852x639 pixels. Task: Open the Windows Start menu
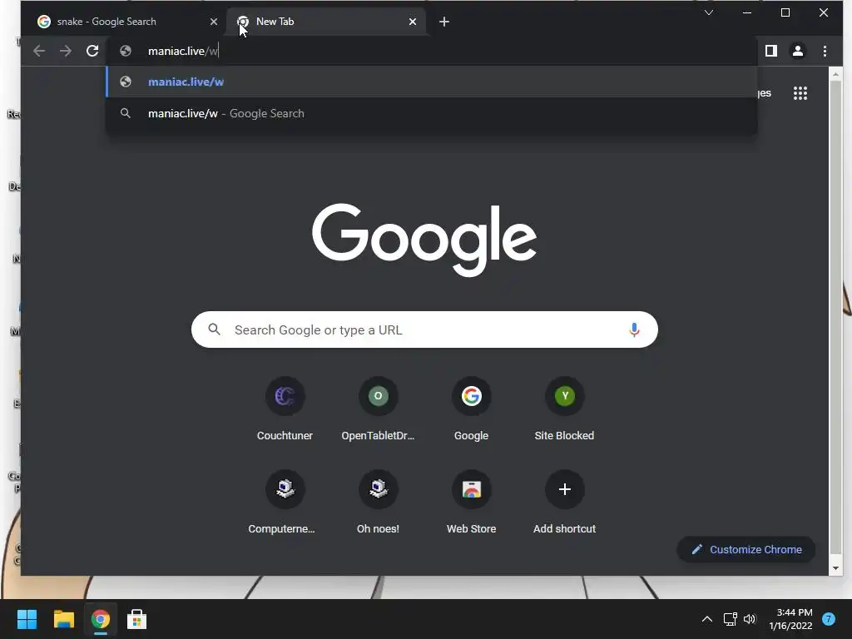tap(27, 619)
